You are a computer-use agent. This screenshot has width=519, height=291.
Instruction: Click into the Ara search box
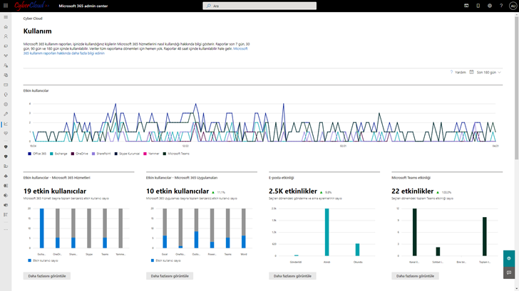(259, 6)
